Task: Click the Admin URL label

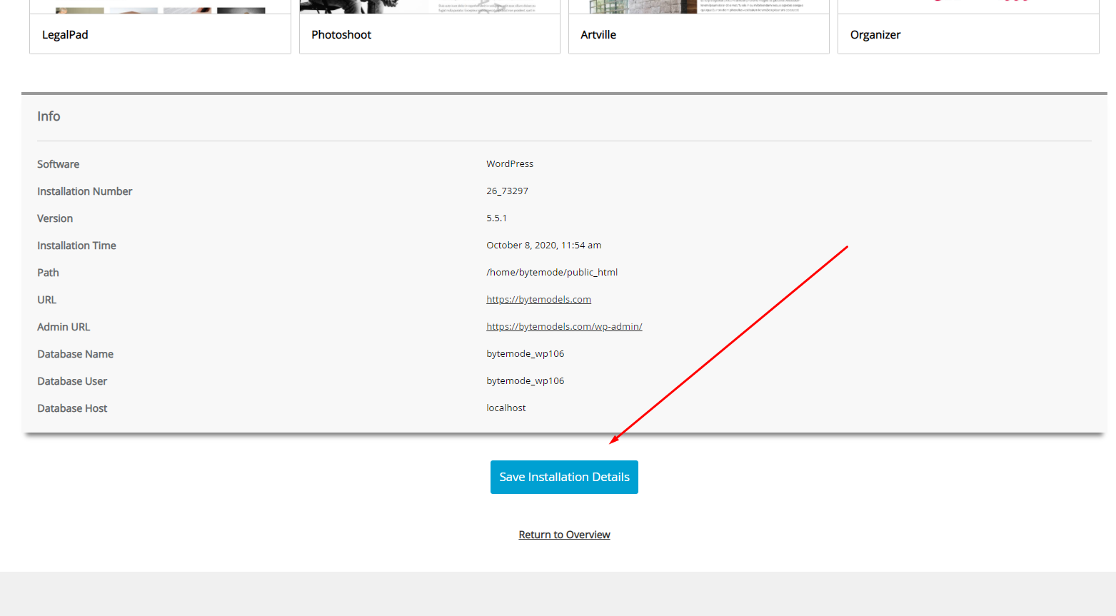Action: click(64, 327)
